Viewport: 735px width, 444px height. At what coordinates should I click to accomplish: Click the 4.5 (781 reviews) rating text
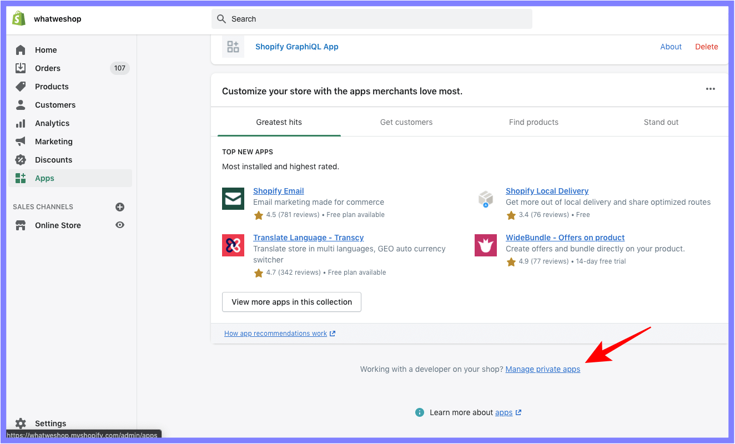[293, 215]
